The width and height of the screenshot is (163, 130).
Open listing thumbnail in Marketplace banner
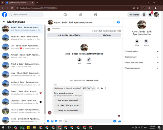[49, 29]
